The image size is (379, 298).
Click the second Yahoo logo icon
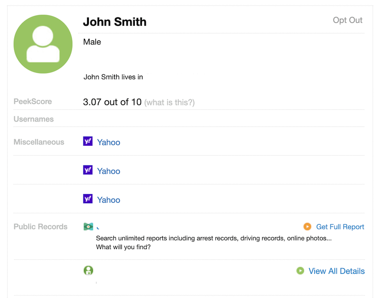click(x=88, y=170)
